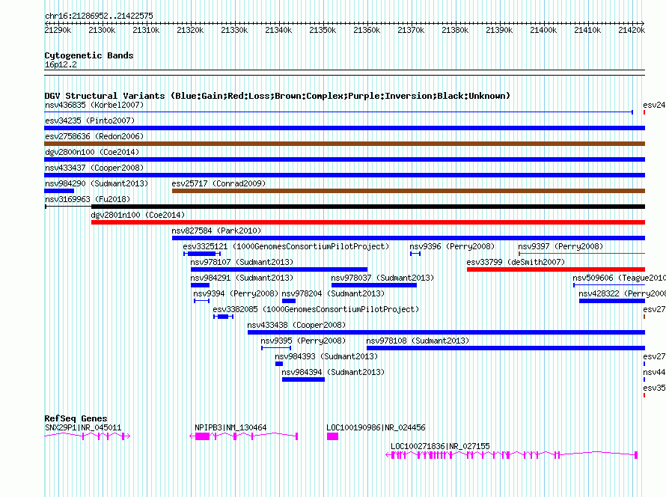Click the esv3382085 blue bar glyph
This screenshot has width=666, height=497.
coord(224,317)
